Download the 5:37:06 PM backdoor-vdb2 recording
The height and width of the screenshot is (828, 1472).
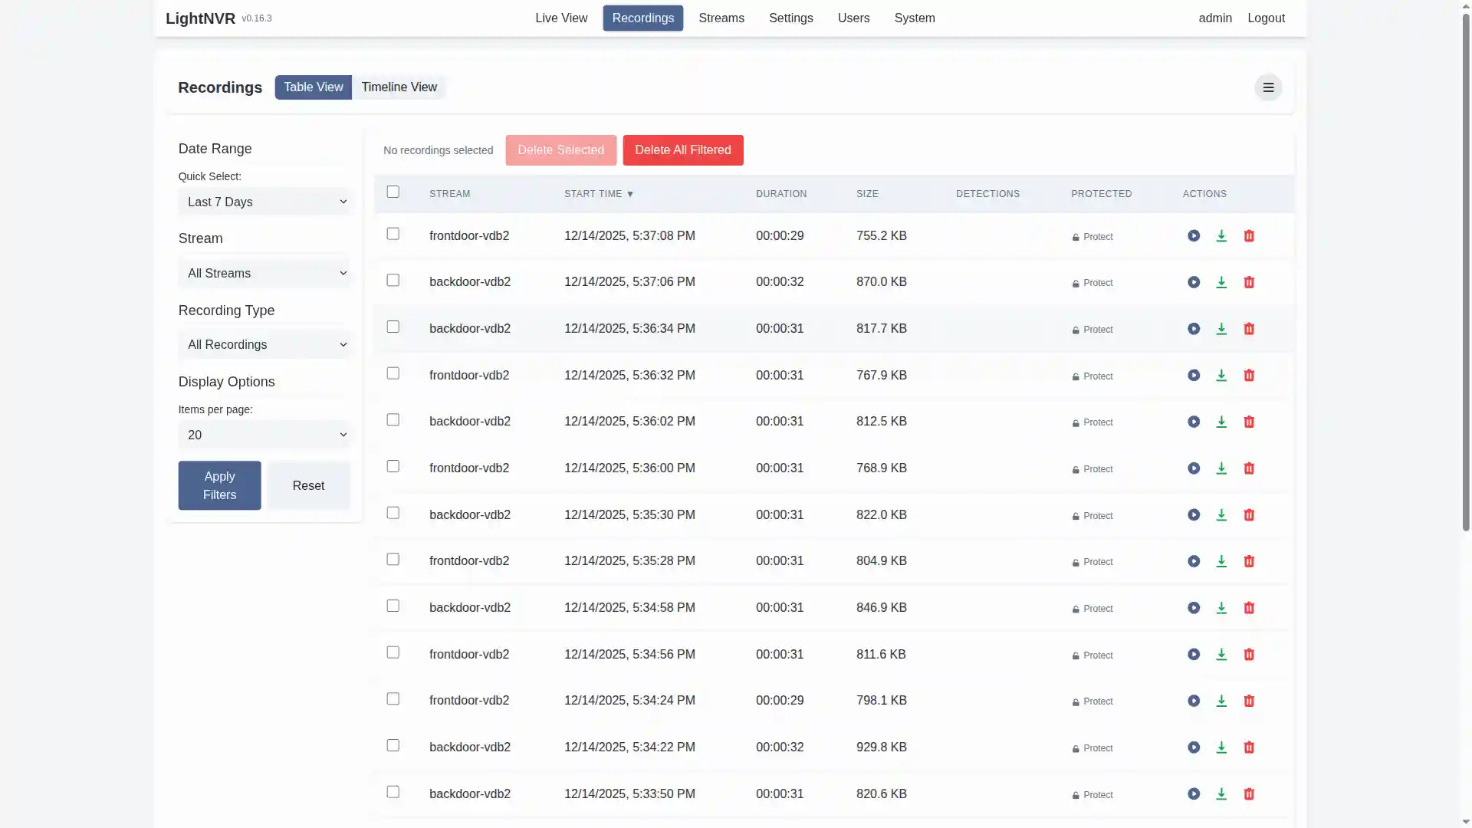(1221, 283)
